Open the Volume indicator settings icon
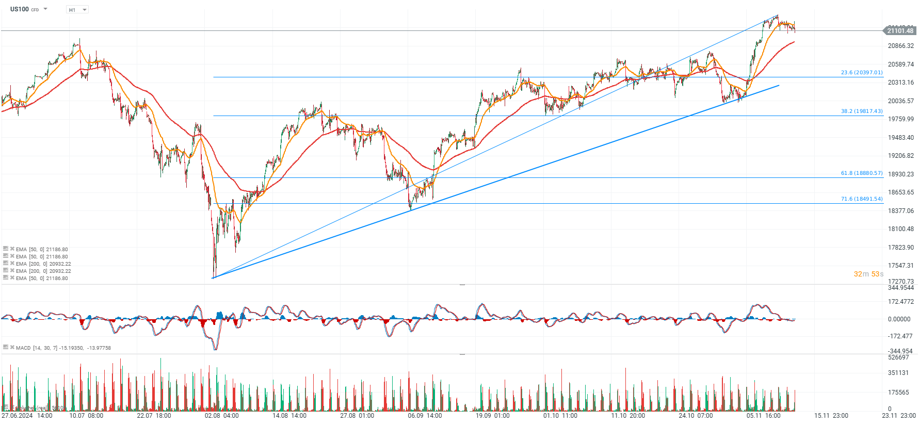 tap(5, 407)
